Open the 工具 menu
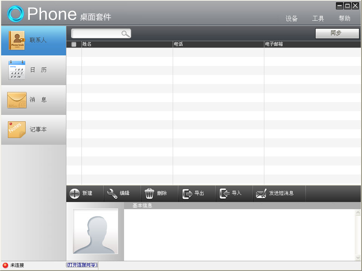362x271 pixels. tap(318, 18)
